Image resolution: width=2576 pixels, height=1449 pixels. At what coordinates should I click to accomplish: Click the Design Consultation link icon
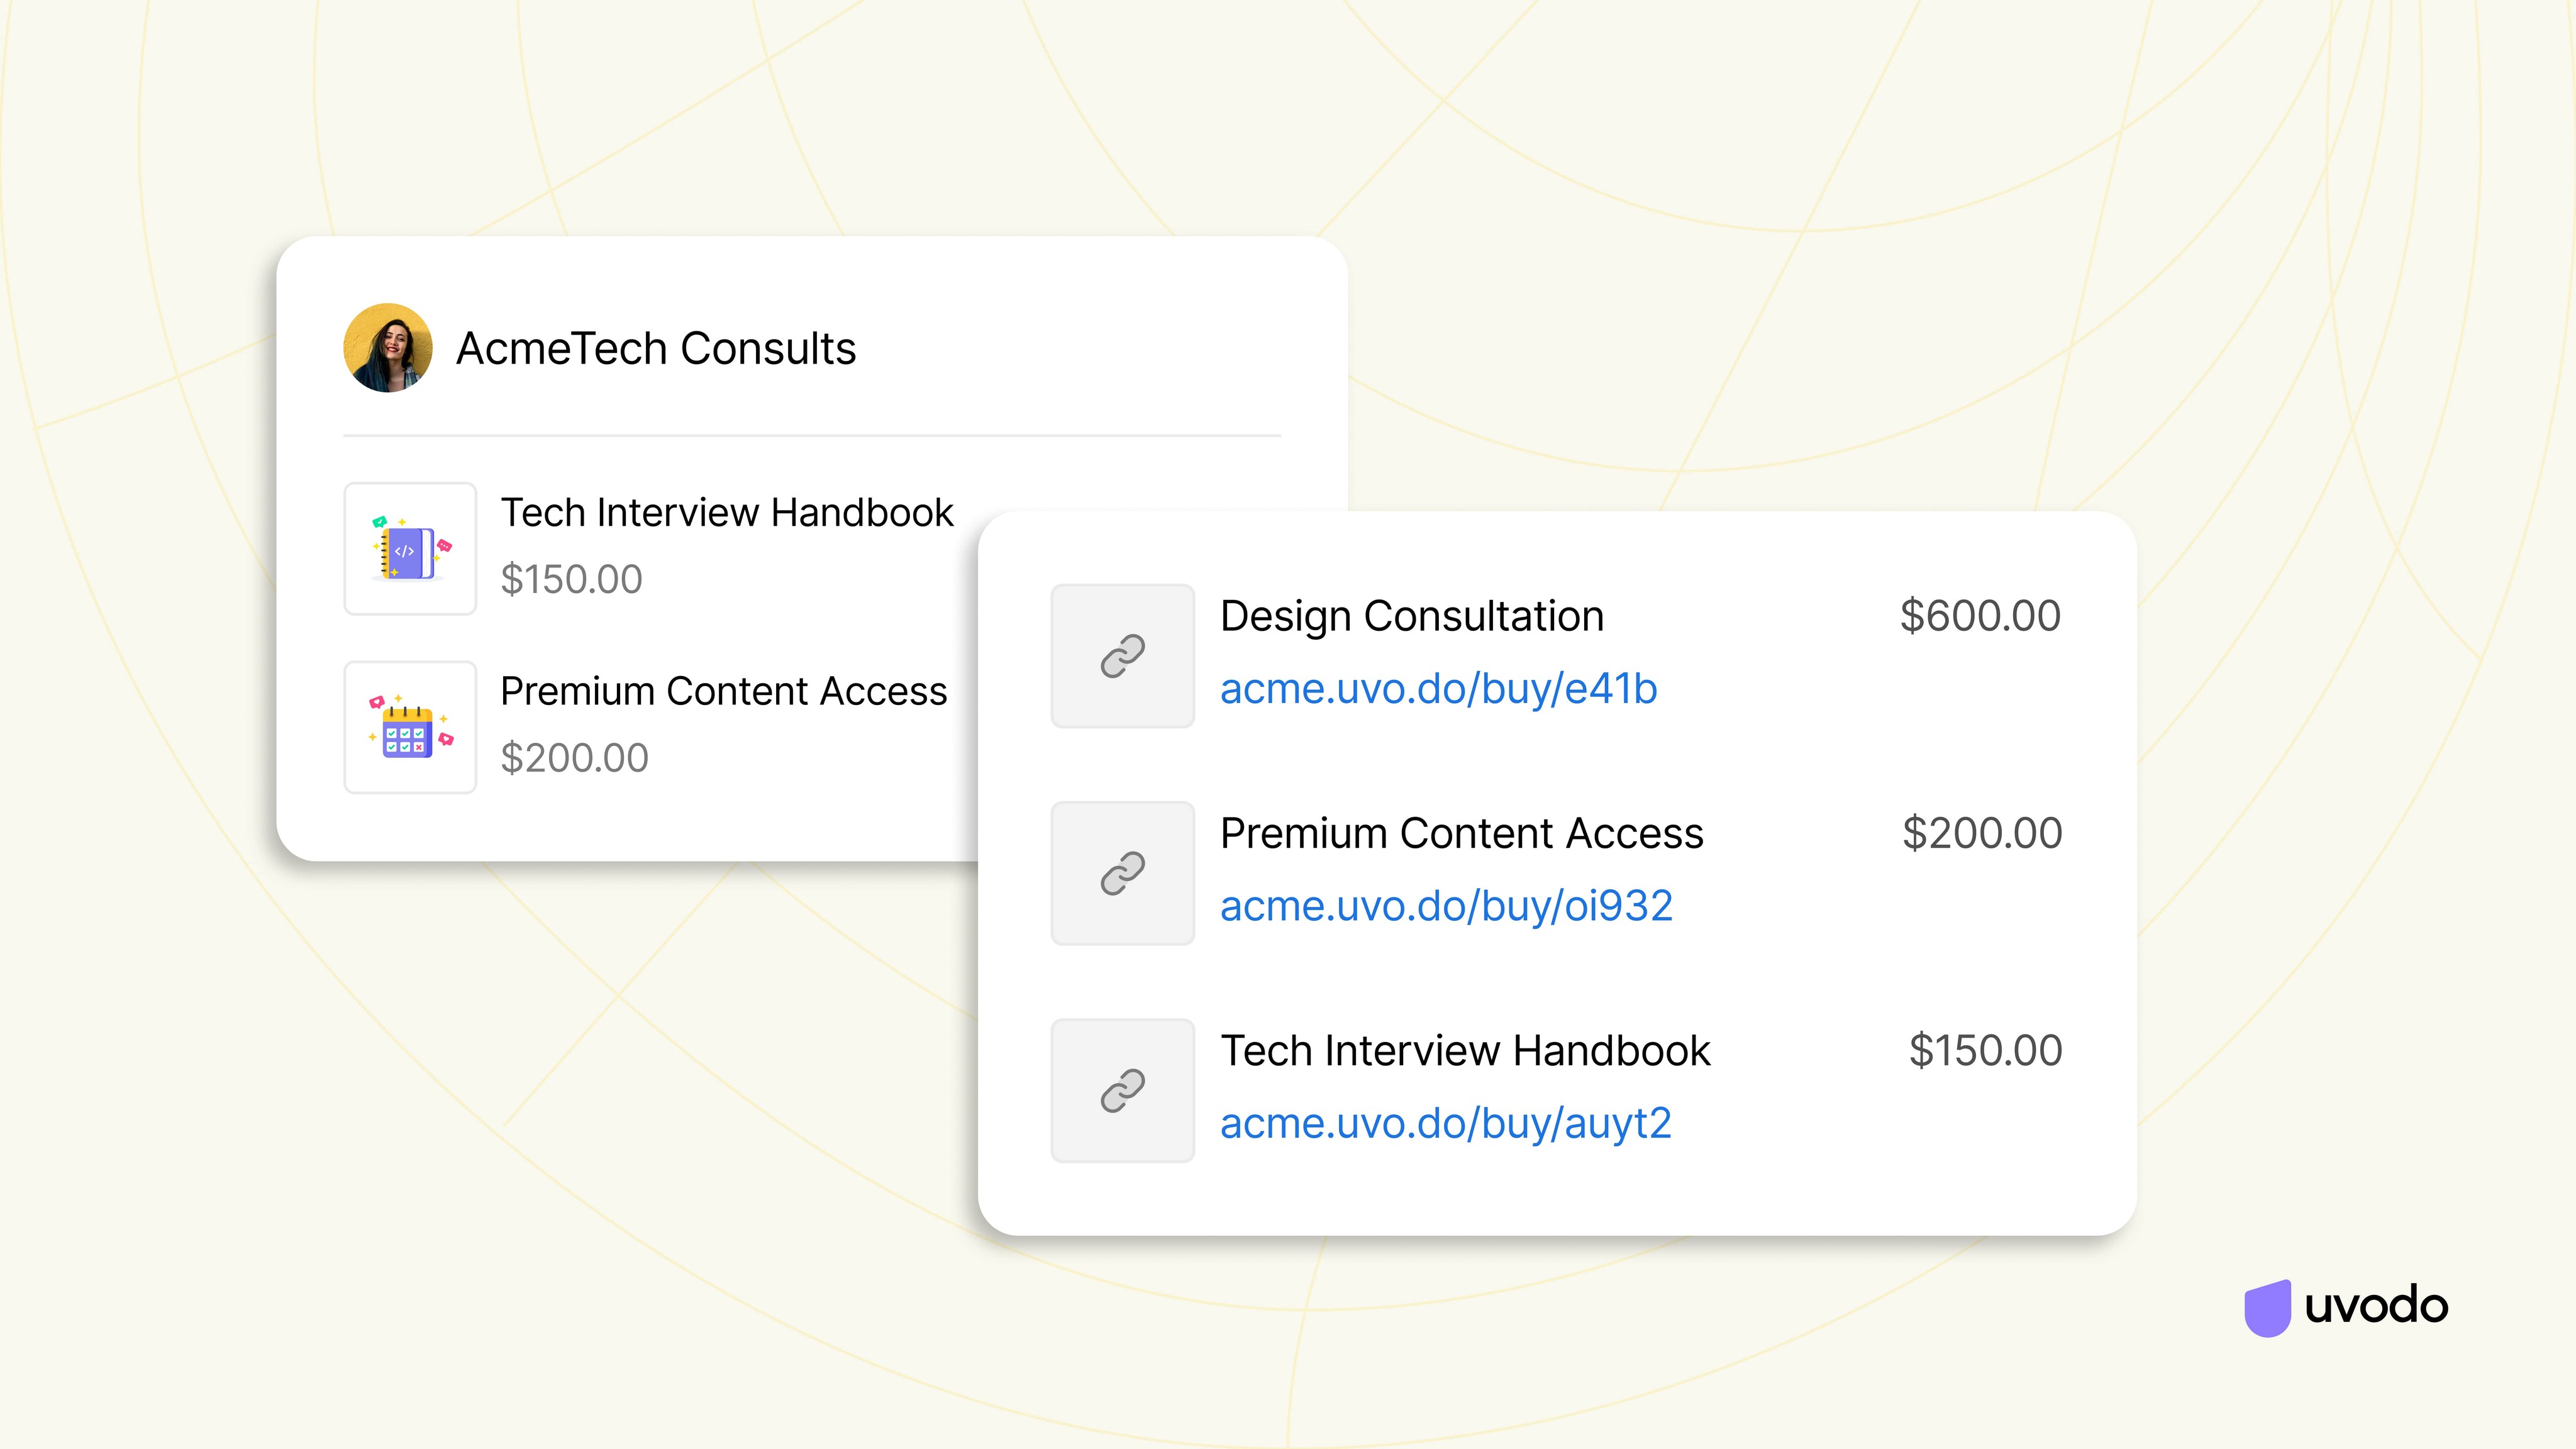pyautogui.click(x=1122, y=656)
